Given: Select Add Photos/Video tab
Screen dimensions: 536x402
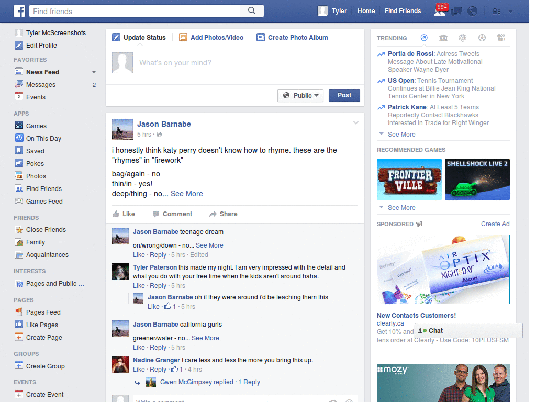Looking at the screenshot, I should pyautogui.click(x=211, y=37).
